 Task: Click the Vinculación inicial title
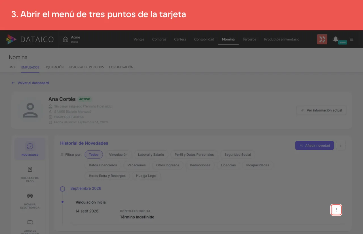[x=91, y=202]
